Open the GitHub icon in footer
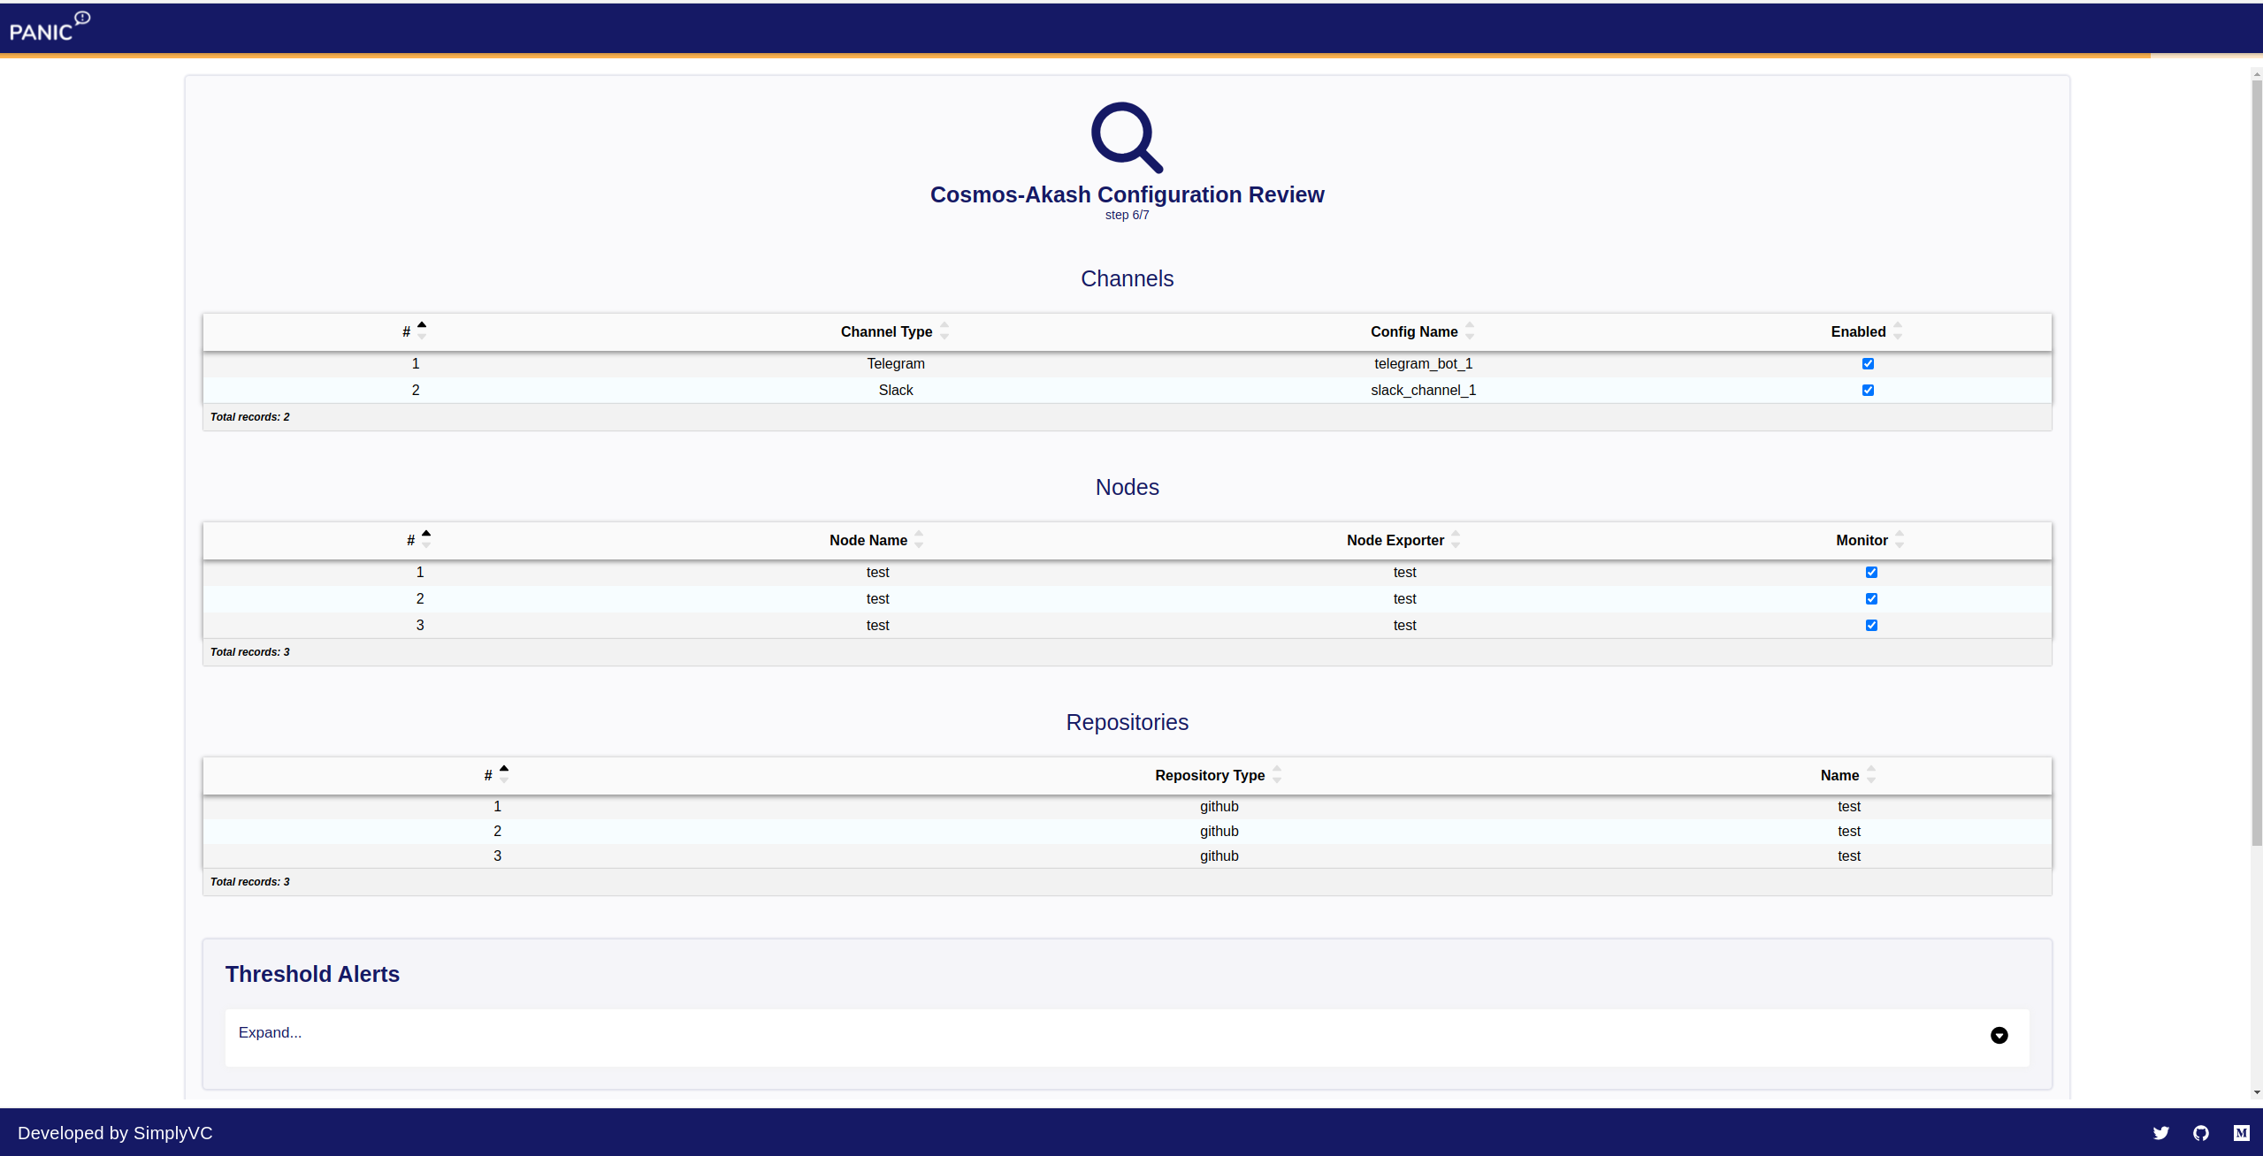Viewport: 2263px width, 1156px height. tap(2201, 1133)
